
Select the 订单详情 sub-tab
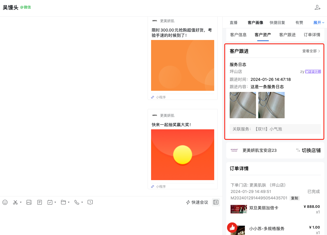click(312, 35)
